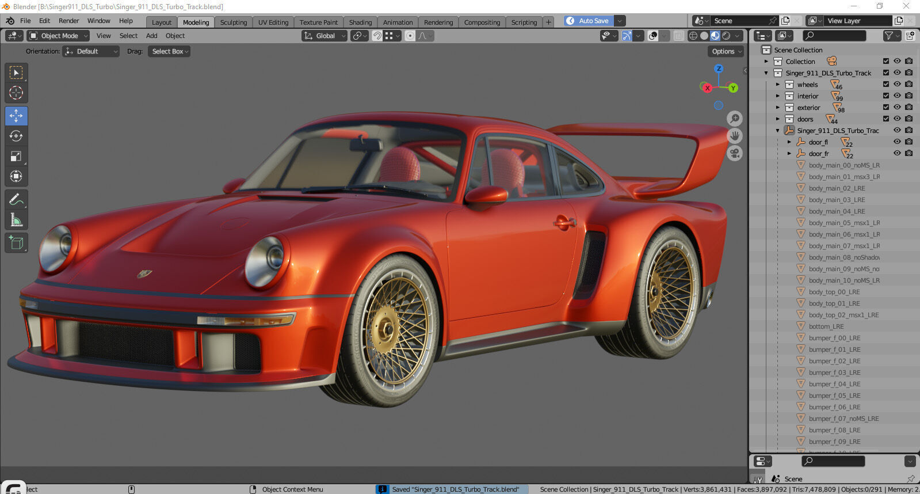The height and width of the screenshot is (494, 920).
Task: Open the editor type menu in viewport header
Action: (14, 36)
